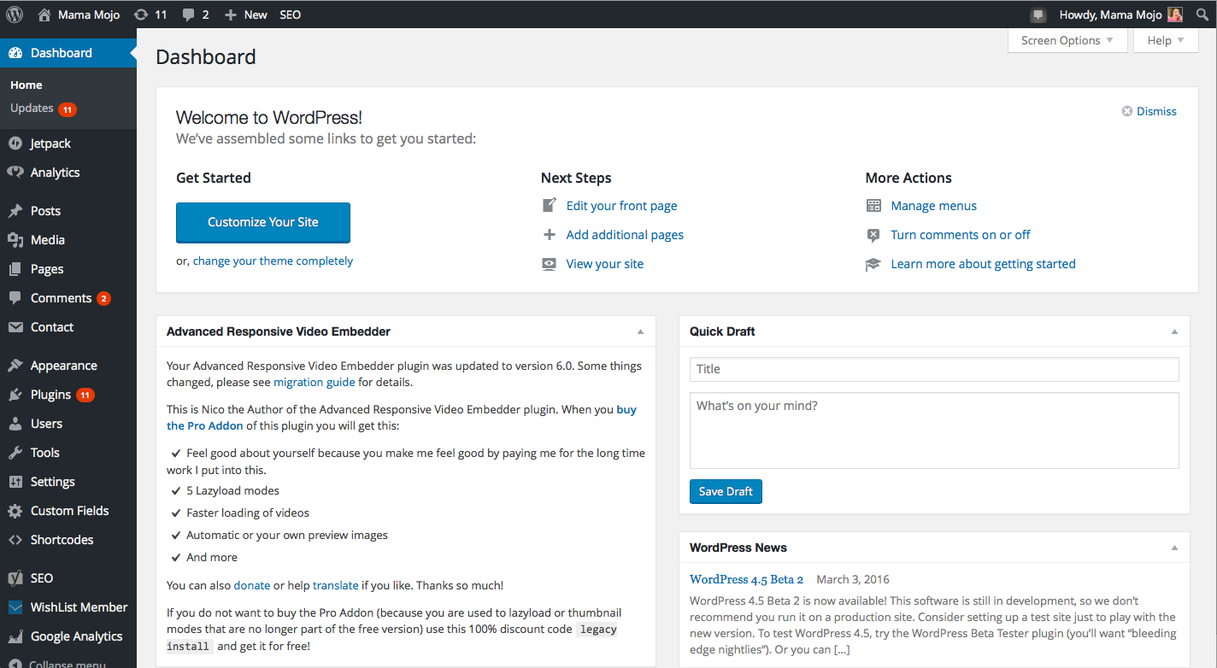Image resolution: width=1217 pixels, height=668 pixels.
Task: Open the donate link
Action: click(252, 586)
